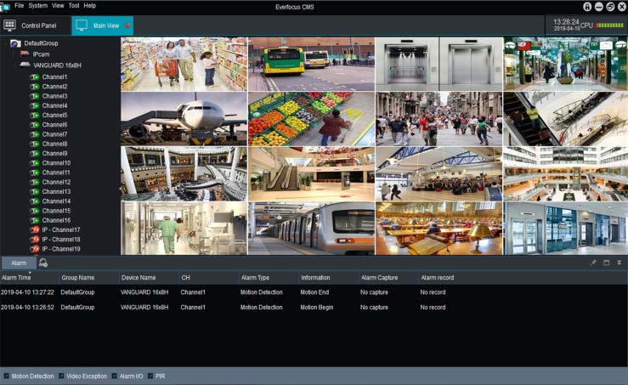The height and width of the screenshot is (385, 628).
Task: Open the File menu
Action: pos(19,6)
